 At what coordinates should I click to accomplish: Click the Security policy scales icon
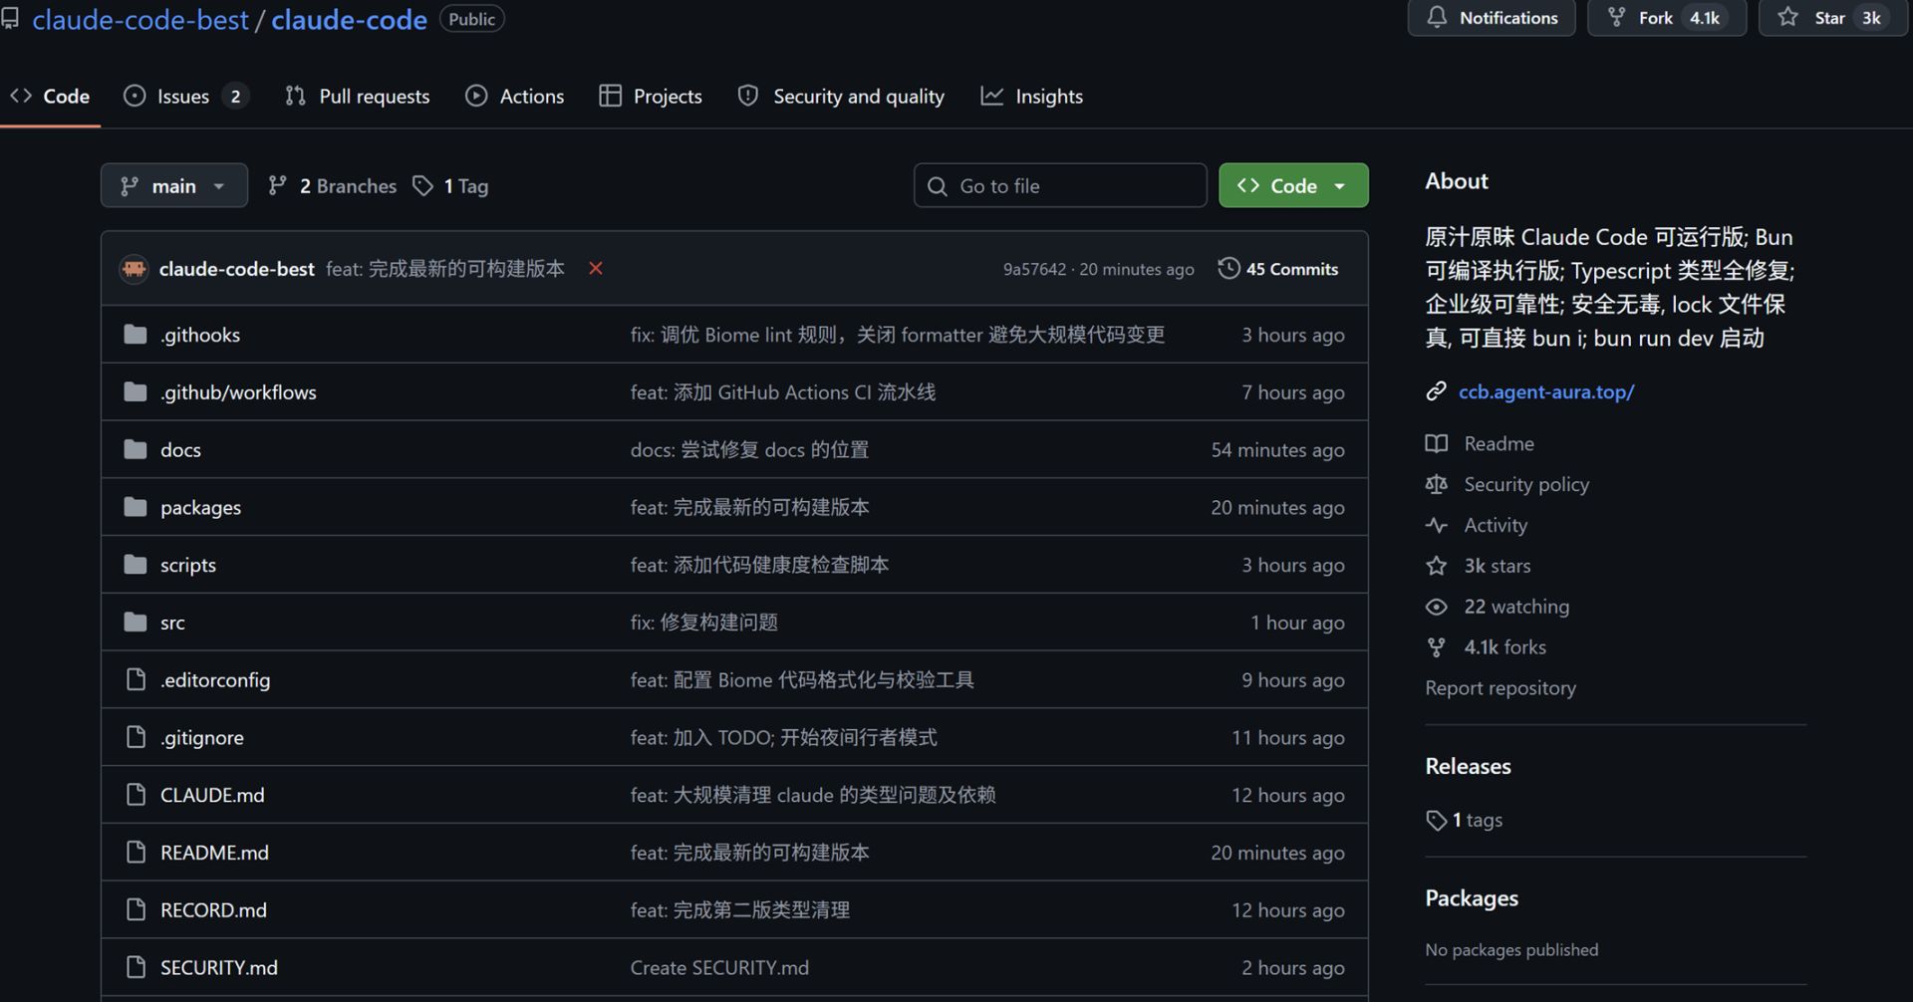(x=1436, y=484)
